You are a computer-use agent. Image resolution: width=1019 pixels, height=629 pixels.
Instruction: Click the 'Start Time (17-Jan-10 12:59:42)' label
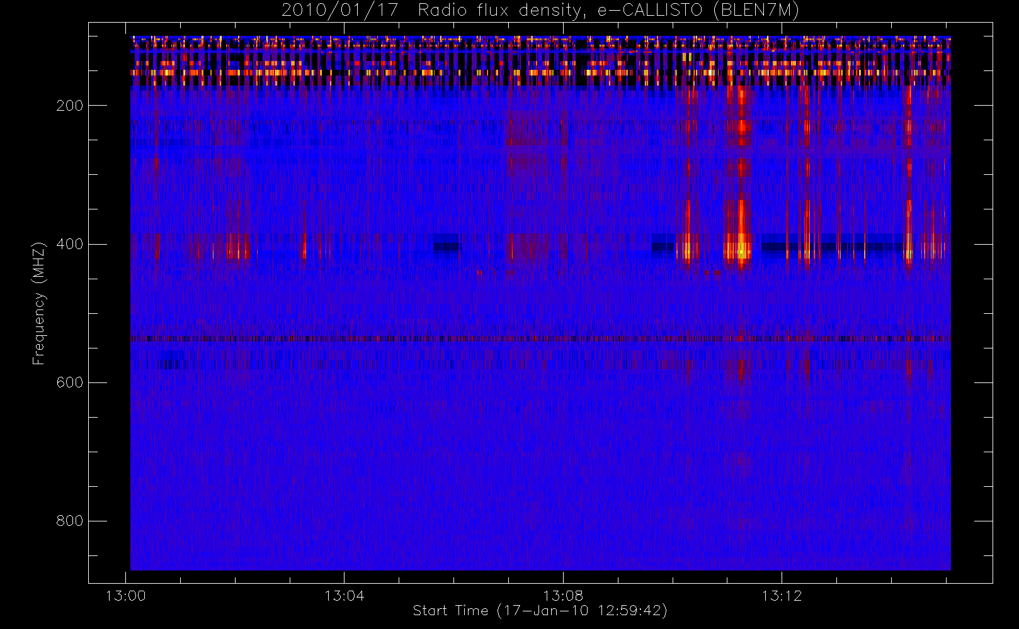pyautogui.click(x=540, y=611)
